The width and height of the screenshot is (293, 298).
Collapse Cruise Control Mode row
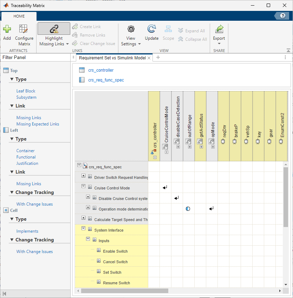pos(83,186)
